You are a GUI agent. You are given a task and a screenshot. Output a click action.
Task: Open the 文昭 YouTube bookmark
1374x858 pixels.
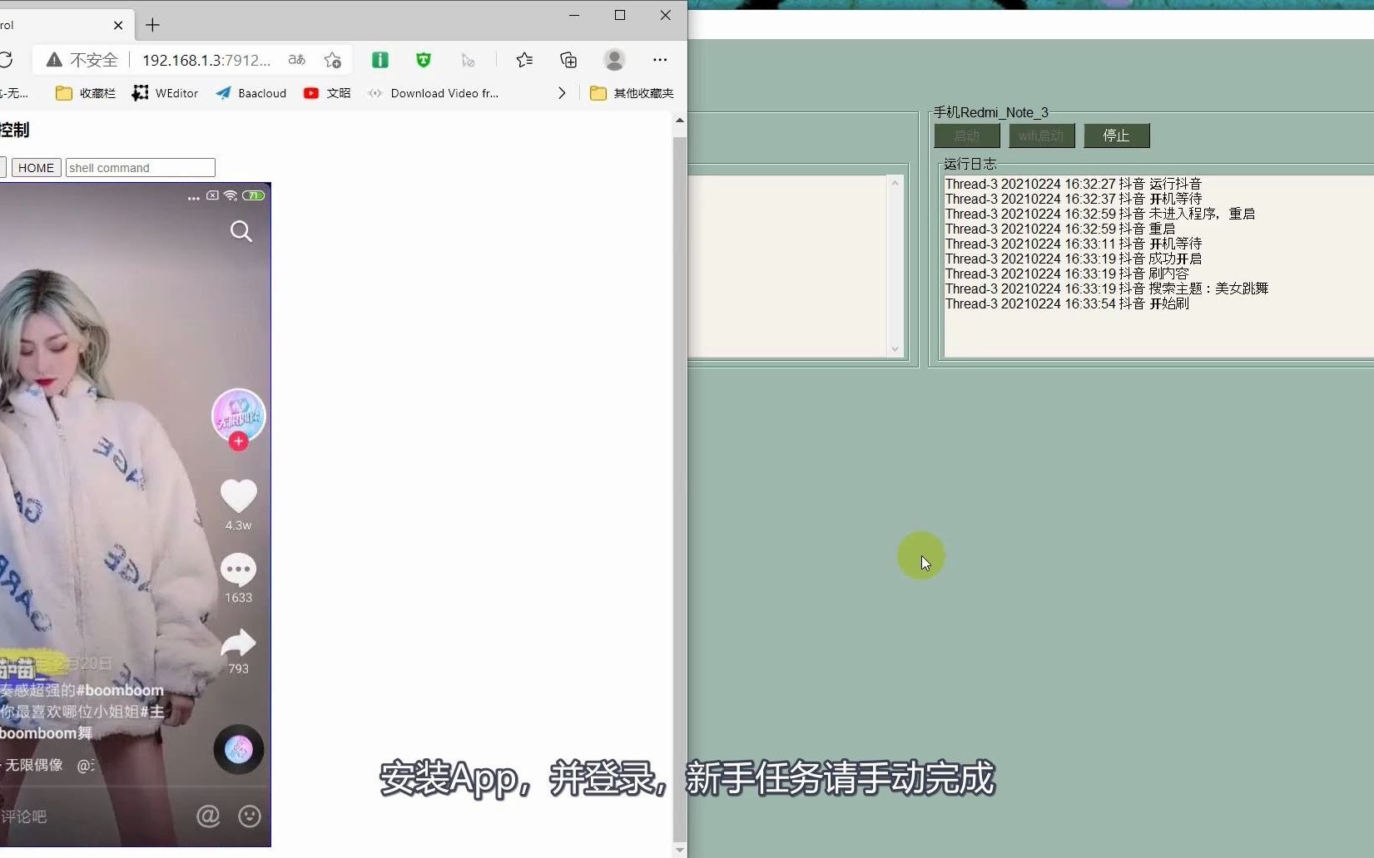(x=327, y=93)
